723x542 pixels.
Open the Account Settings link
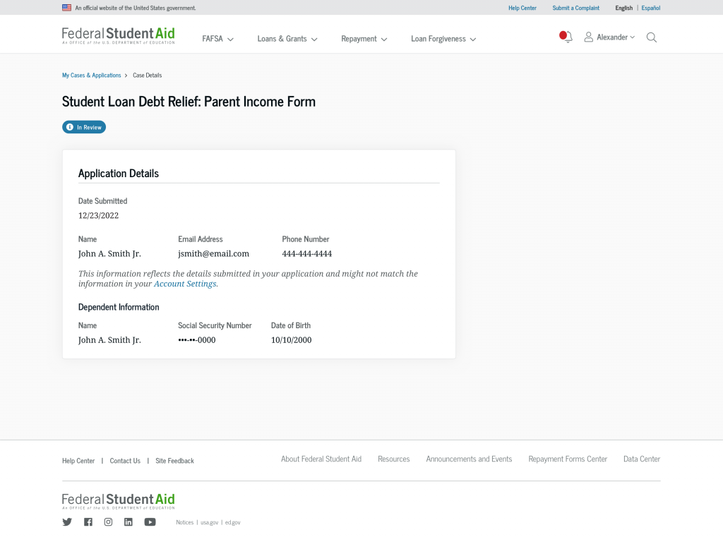point(185,284)
